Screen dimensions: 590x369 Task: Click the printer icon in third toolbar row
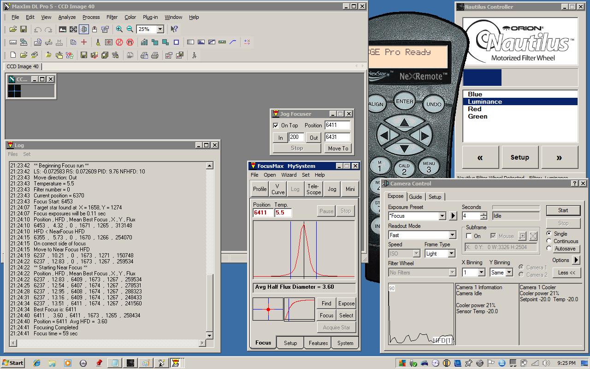(155, 55)
